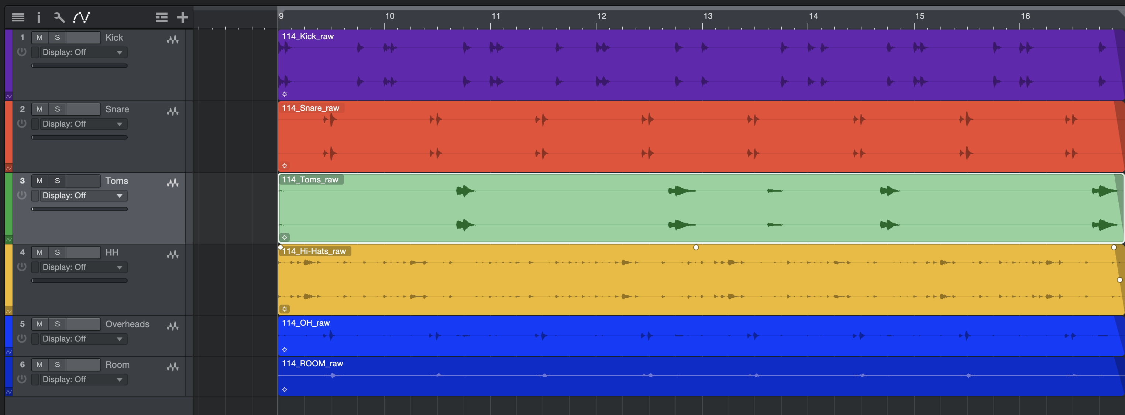Screen dimensions: 1125x415
Task: Click gear icon on 114_Hi-Hats_raw clip
Action: [x=284, y=309]
